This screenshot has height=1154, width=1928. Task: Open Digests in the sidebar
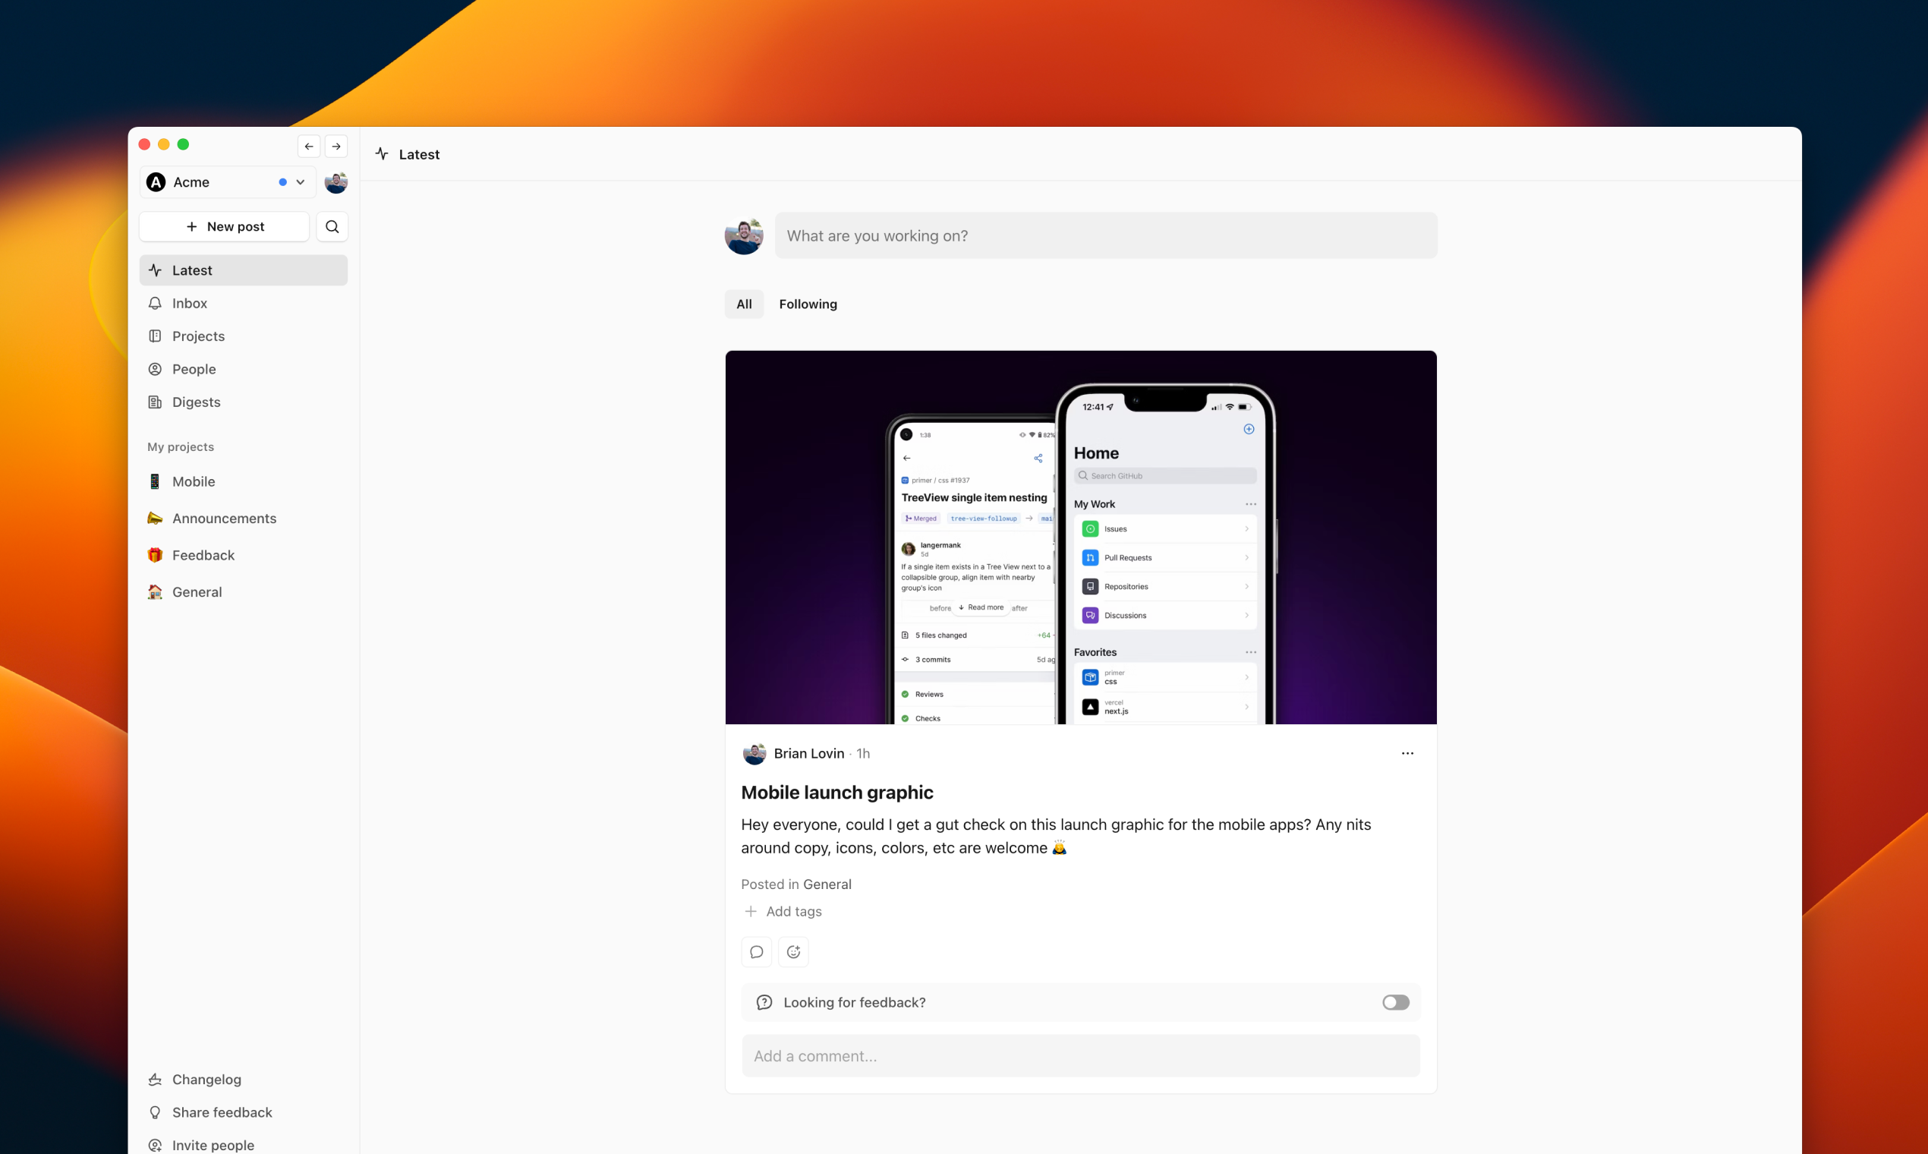pyautogui.click(x=244, y=402)
